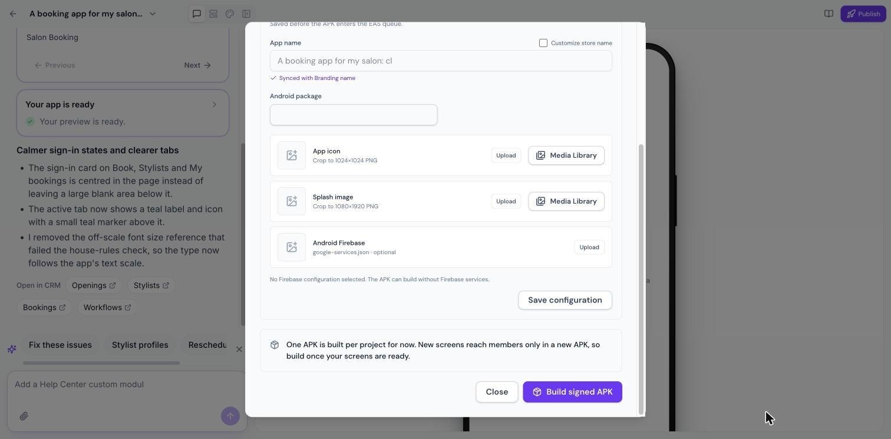Build the signed APK
The height and width of the screenshot is (439, 891).
coord(572,392)
